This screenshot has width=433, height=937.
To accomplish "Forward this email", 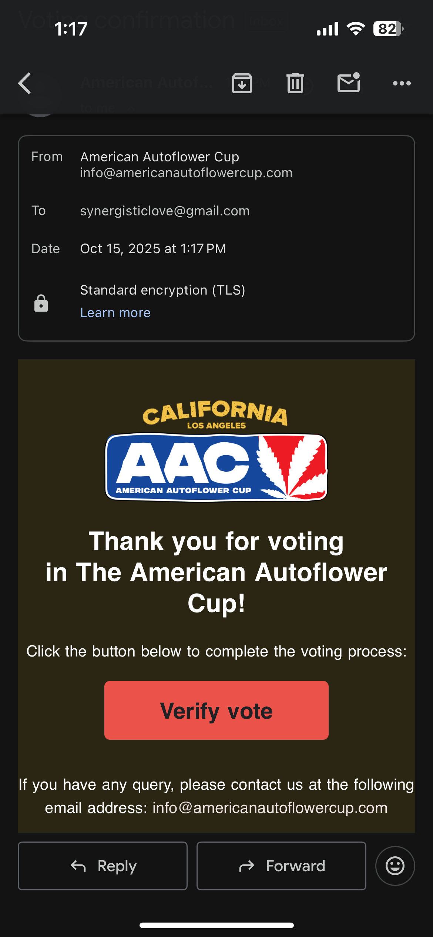I will [281, 866].
